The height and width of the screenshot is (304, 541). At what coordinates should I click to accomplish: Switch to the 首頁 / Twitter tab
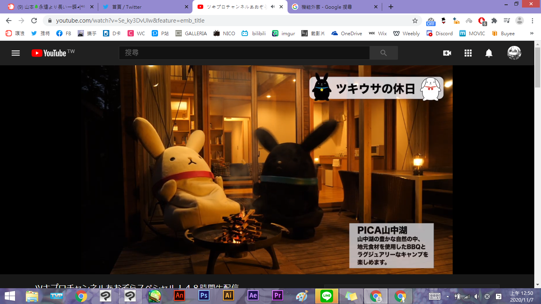(x=145, y=7)
